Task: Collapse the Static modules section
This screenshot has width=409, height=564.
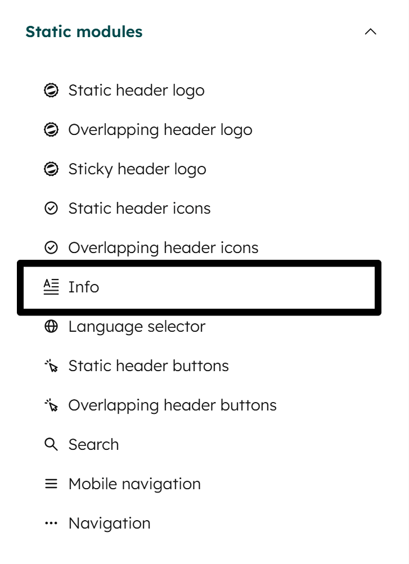Action: click(371, 32)
